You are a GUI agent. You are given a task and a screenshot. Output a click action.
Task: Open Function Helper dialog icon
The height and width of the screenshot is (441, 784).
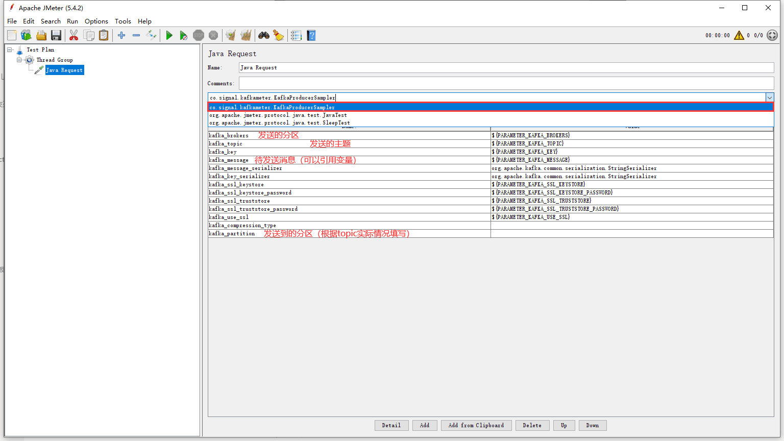click(296, 35)
